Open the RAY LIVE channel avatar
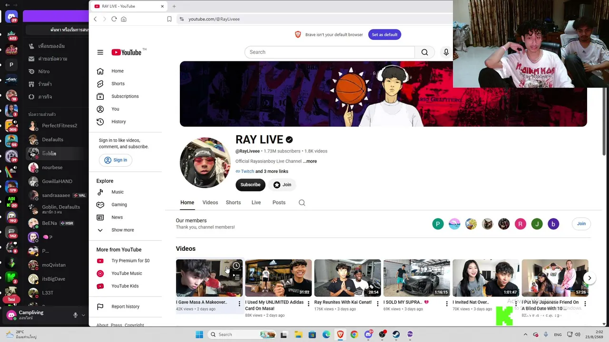 point(205,163)
